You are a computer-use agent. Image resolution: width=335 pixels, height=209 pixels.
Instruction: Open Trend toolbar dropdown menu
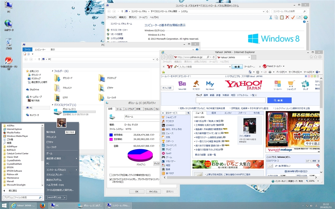pos(284,66)
